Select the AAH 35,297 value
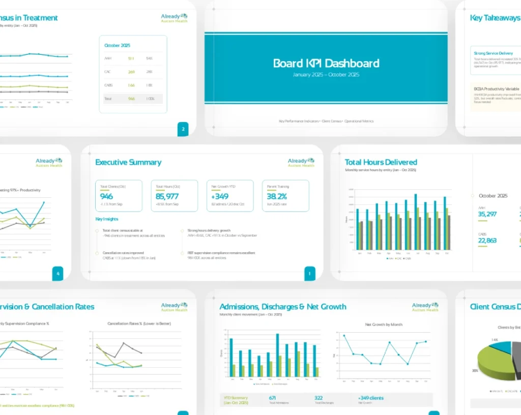 tap(487, 214)
